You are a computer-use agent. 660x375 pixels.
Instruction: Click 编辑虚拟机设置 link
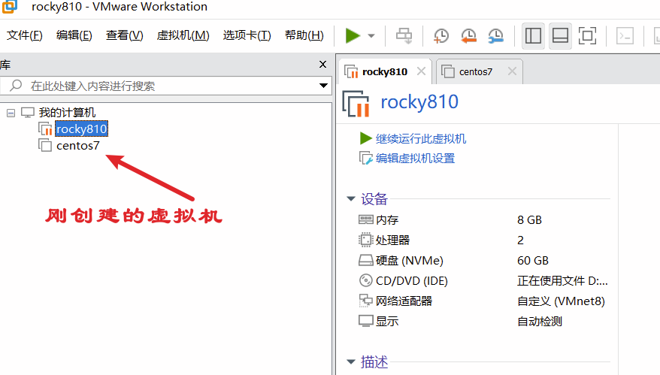416,159
